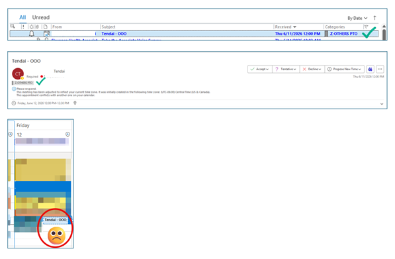The height and width of the screenshot is (259, 395).
Task: Click the scroll up arrow of the message list
Action: (384, 26)
